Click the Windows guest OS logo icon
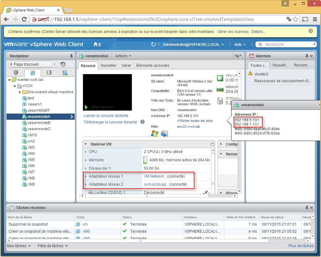This screenshot has height=257, width=321. (155, 134)
